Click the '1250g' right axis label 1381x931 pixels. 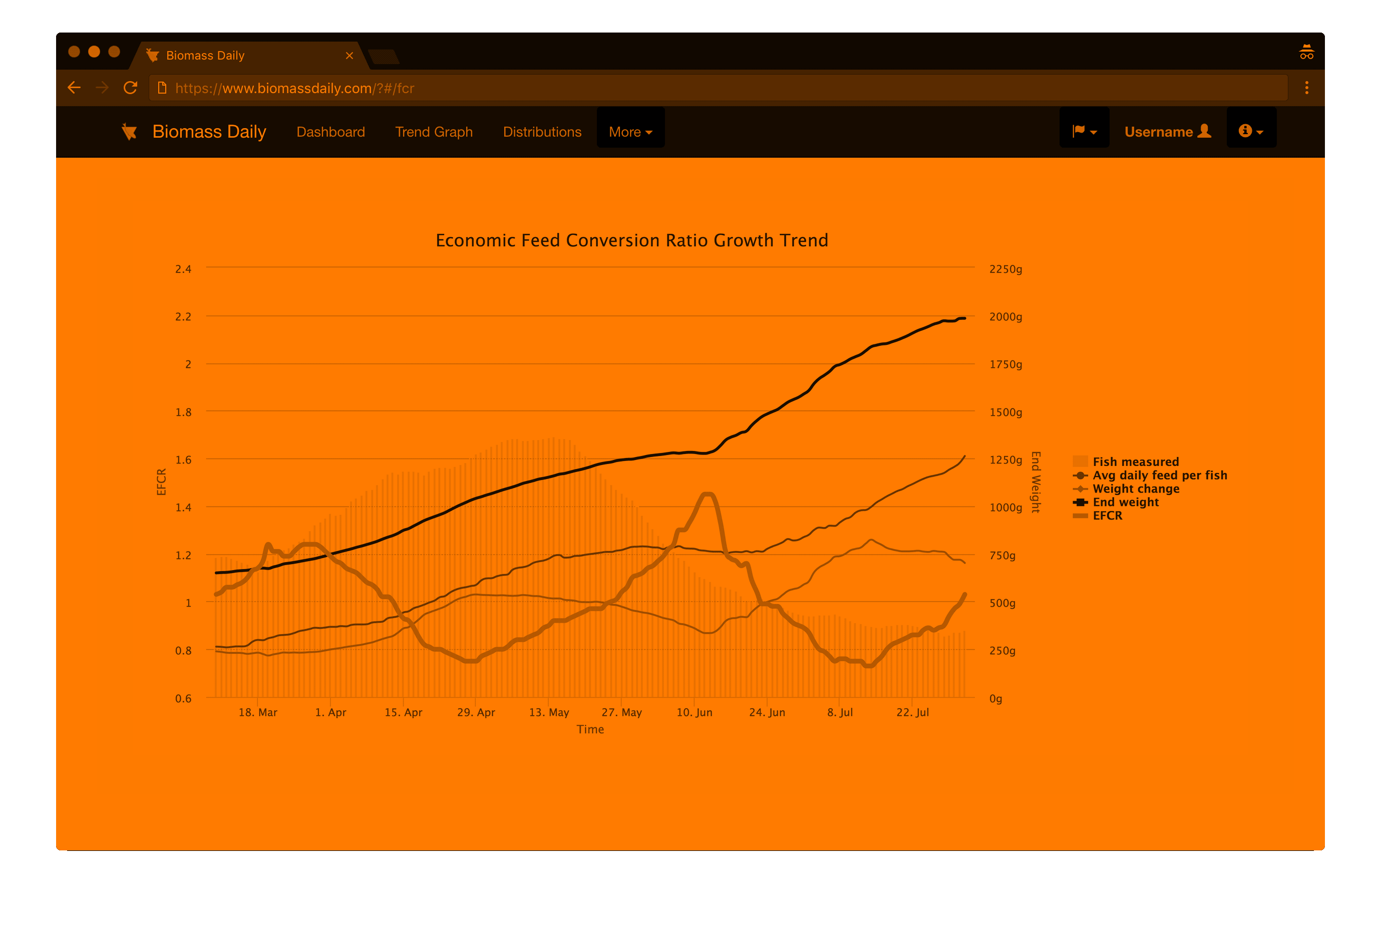tap(1005, 459)
